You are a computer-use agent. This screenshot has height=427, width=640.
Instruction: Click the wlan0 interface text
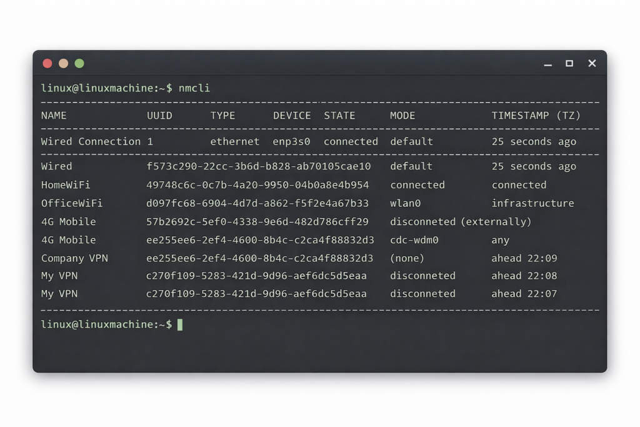406,203
